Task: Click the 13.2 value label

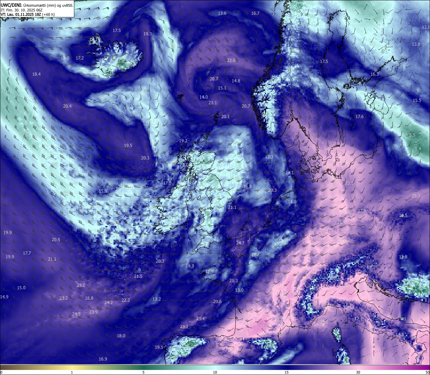Action: pos(157,299)
